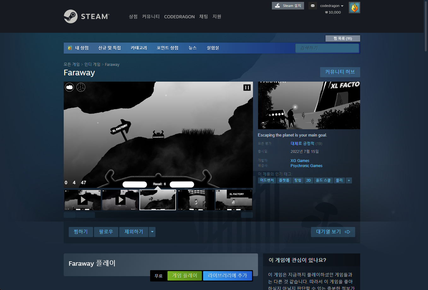Image resolution: width=428 pixels, height=290 pixels.
Task: Click the store search field
Action: click(x=327, y=48)
